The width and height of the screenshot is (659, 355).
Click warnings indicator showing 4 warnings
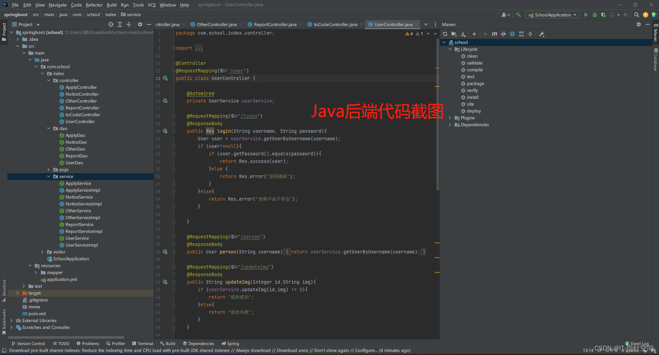409,34
